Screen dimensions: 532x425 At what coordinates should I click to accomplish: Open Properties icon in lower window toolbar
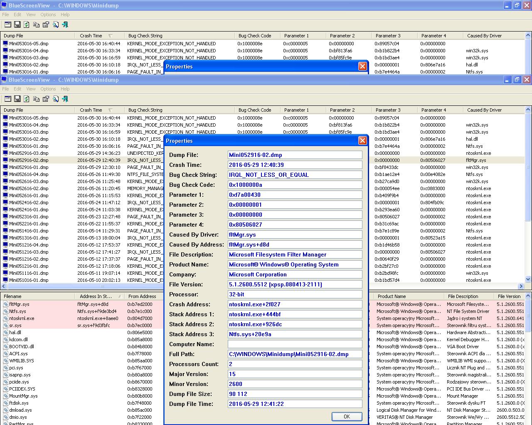pyautogui.click(x=46, y=99)
